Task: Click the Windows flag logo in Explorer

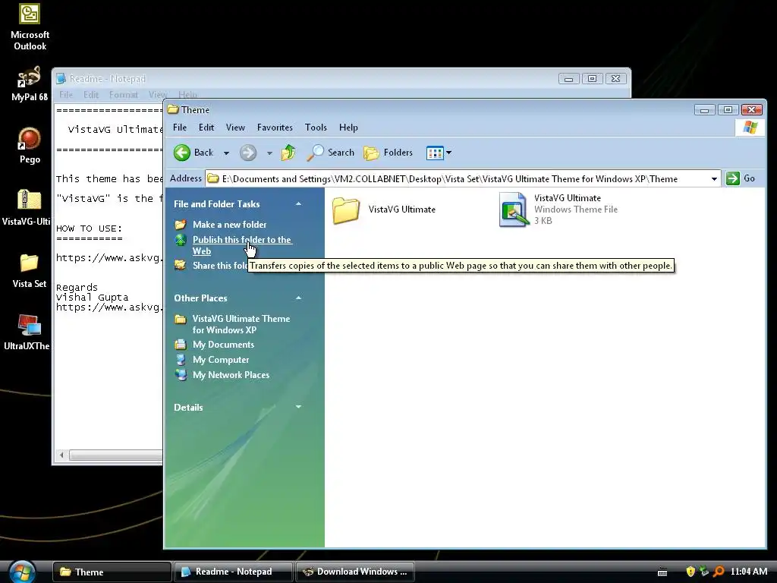Action: pos(750,128)
